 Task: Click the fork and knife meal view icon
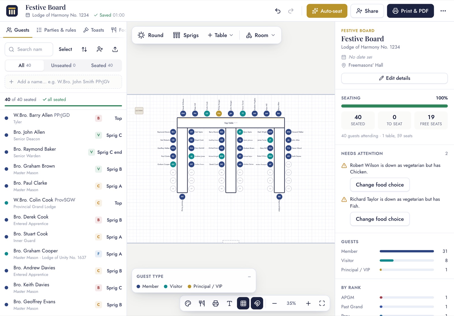[202, 303]
